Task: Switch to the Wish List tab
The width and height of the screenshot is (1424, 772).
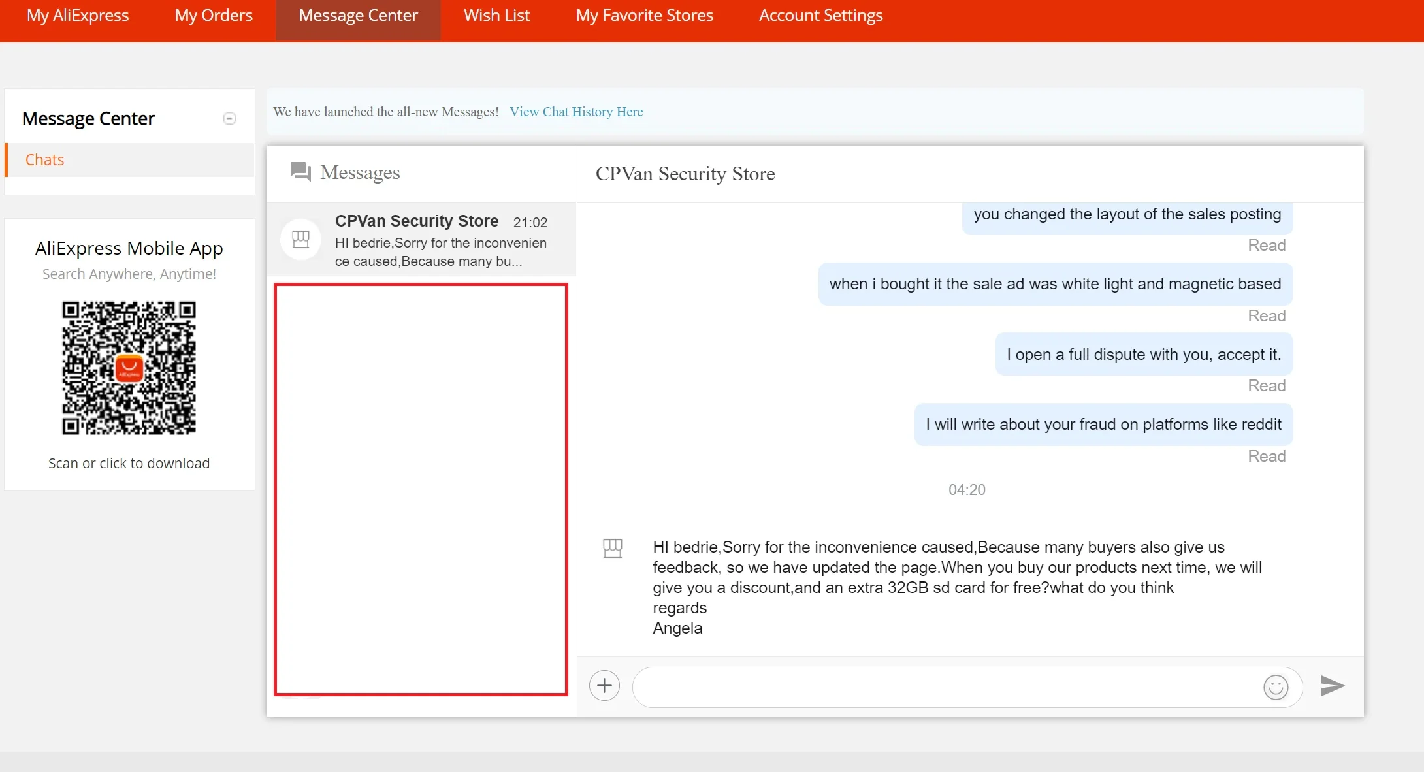Action: pos(496,16)
